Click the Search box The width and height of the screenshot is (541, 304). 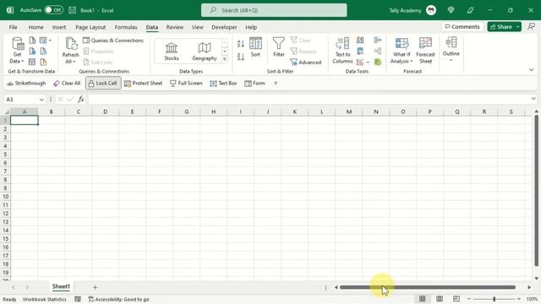pyautogui.click(x=274, y=10)
